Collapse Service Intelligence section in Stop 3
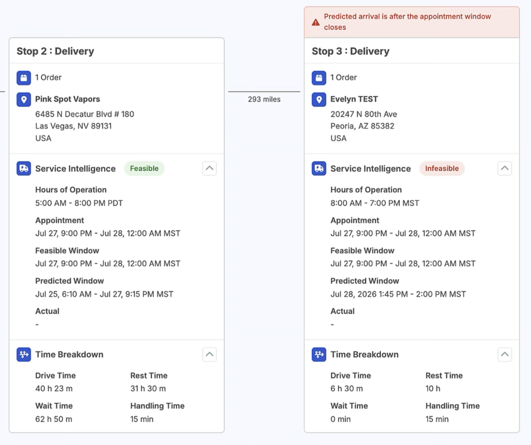This screenshot has width=531, height=445. (x=505, y=169)
